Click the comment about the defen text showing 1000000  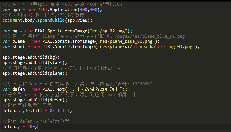click(x=77, y=84)
